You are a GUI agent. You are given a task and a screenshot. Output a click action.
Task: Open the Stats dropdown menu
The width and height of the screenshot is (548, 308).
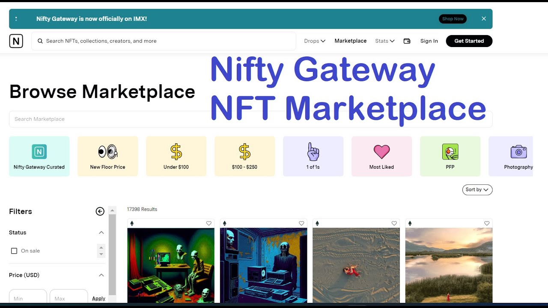(385, 41)
